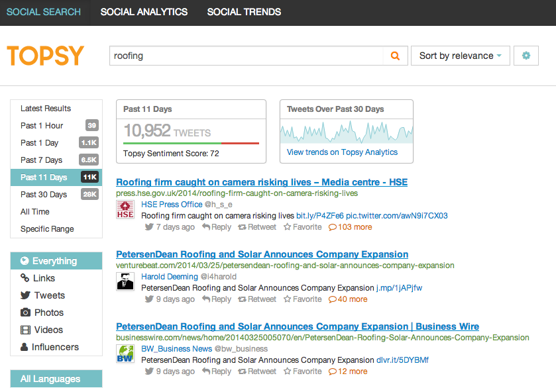Open Harold Deeming's 9 days ago timestamp
The image size is (556, 388).
tap(175, 299)
